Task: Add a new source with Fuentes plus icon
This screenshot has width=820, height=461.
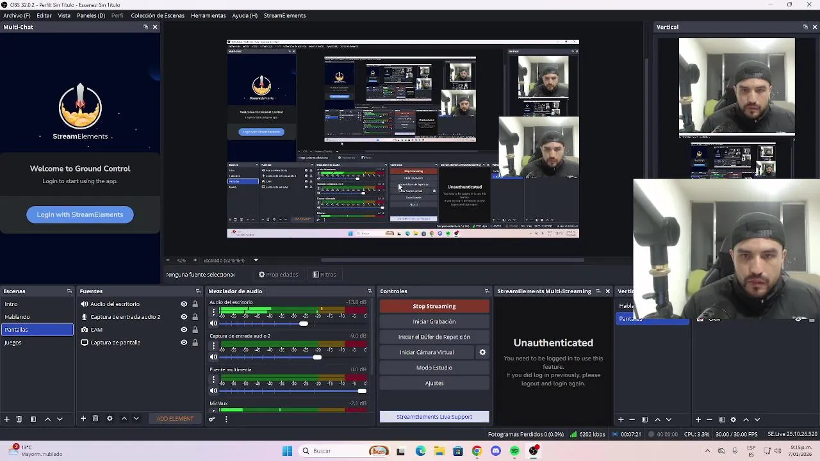Action: (x=83, y=419)
